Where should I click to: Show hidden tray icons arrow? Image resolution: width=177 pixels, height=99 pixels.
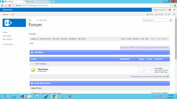(x=154, y=96)
